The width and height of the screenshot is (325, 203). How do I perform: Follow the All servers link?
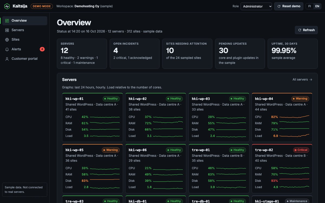tap(302, 80)
